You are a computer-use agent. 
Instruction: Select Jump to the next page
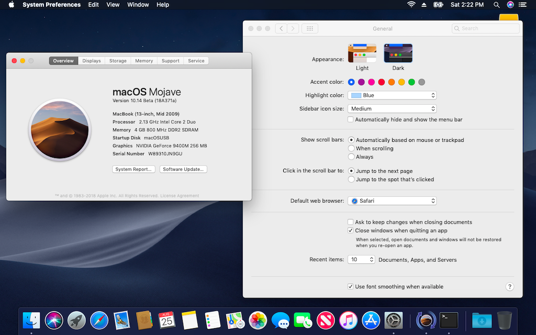pyautogui.click(x=351, y=171)
